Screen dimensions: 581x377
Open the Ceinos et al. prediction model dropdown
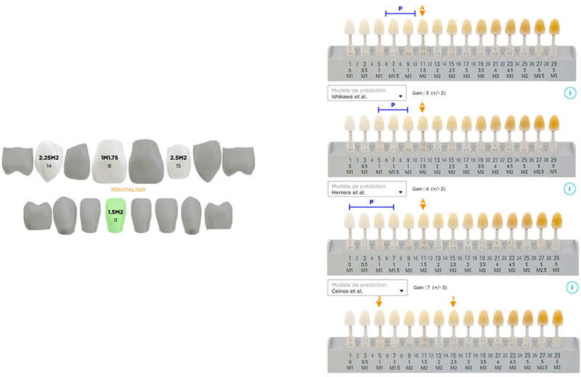pyautogui.click(x=367, y=287)
